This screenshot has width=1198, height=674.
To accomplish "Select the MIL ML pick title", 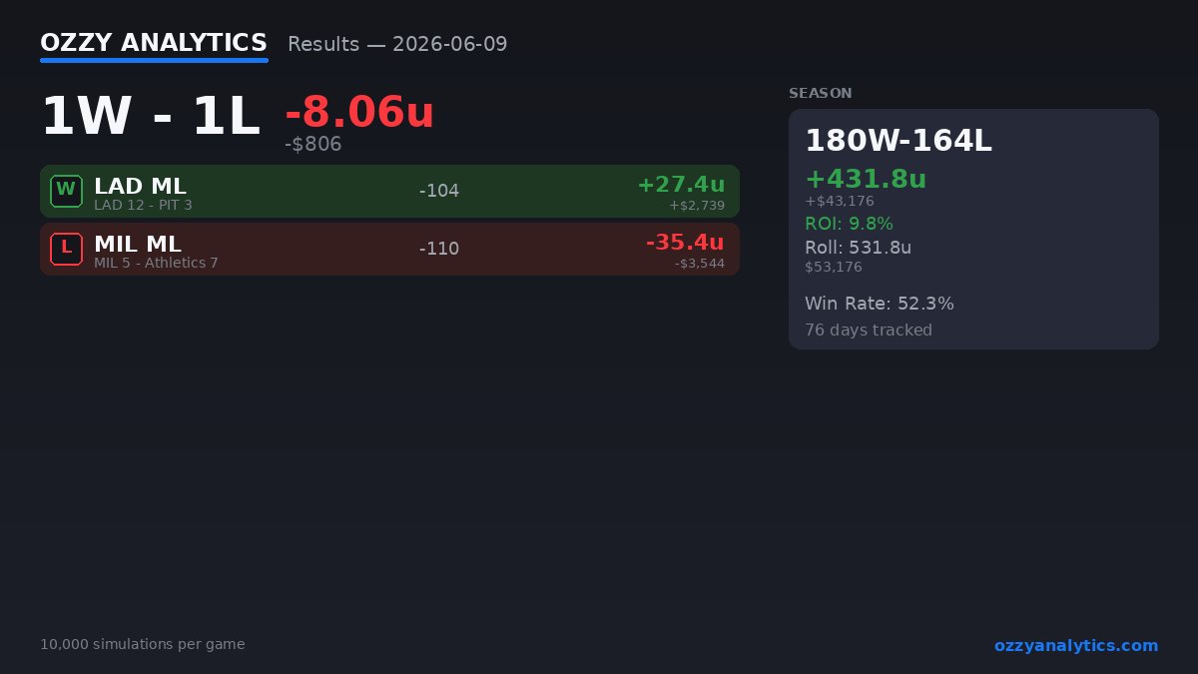I will point(138,244).
